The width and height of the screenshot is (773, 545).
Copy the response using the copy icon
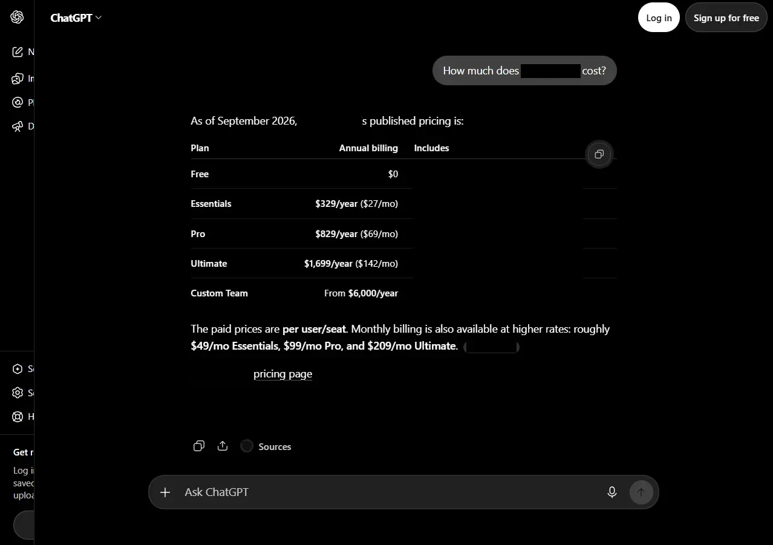click(x=199, y=446)
